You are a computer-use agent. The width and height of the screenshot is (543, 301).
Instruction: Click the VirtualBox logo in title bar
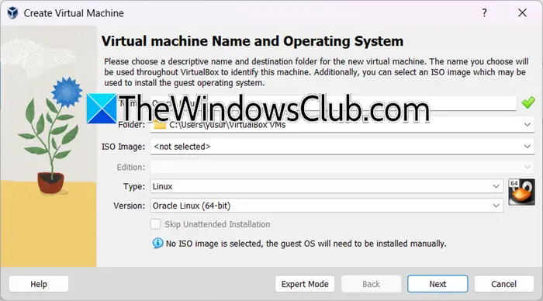coord(13,13)
